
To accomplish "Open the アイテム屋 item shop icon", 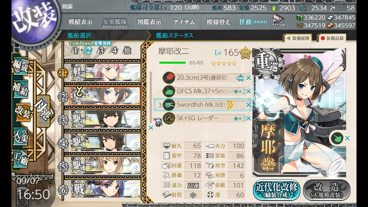I will (x=278, y=20).
